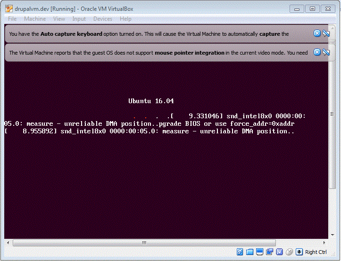Dismiss the mouse pointer integration notification

317,52
